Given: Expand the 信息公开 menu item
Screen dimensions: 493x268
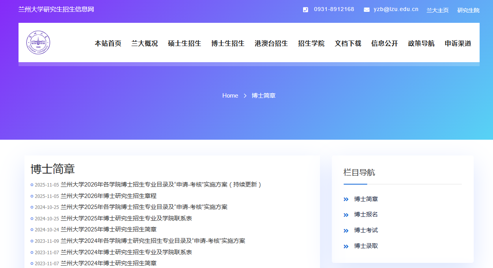Looking at the screenshot, I should pyautogui.click(x=384, y=43).
